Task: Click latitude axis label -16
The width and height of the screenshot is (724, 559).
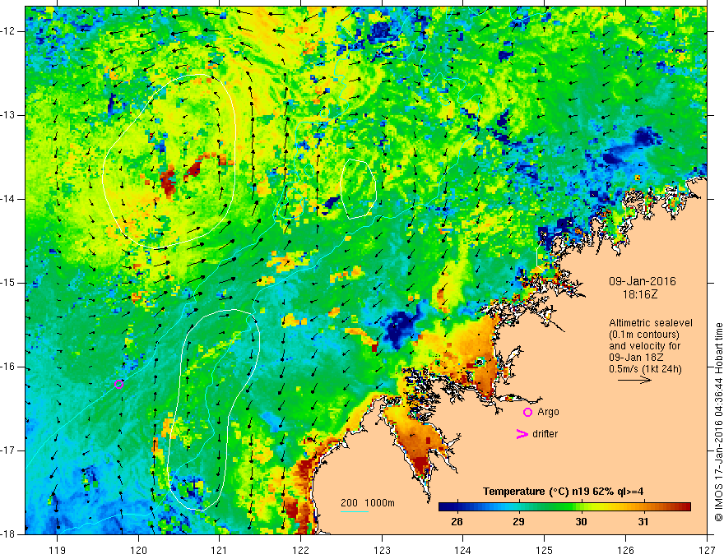Action: (x=9, y=367)
